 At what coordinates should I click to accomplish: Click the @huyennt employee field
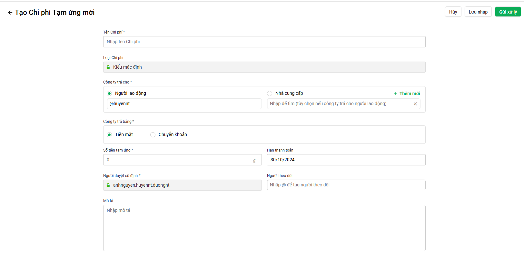coord(184,104)
